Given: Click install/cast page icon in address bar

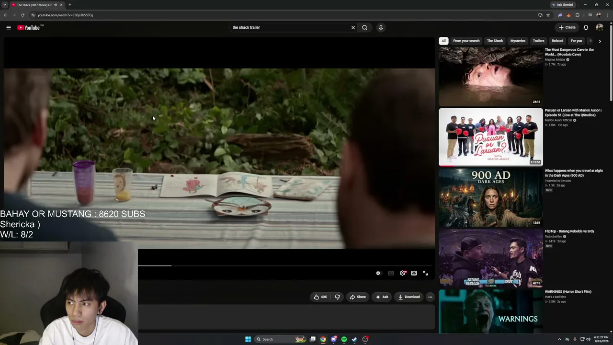Looking at the screenshot, I should pos(540,15).
